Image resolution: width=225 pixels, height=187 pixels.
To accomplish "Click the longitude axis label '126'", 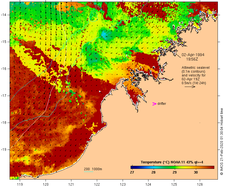I will [200, 184].
